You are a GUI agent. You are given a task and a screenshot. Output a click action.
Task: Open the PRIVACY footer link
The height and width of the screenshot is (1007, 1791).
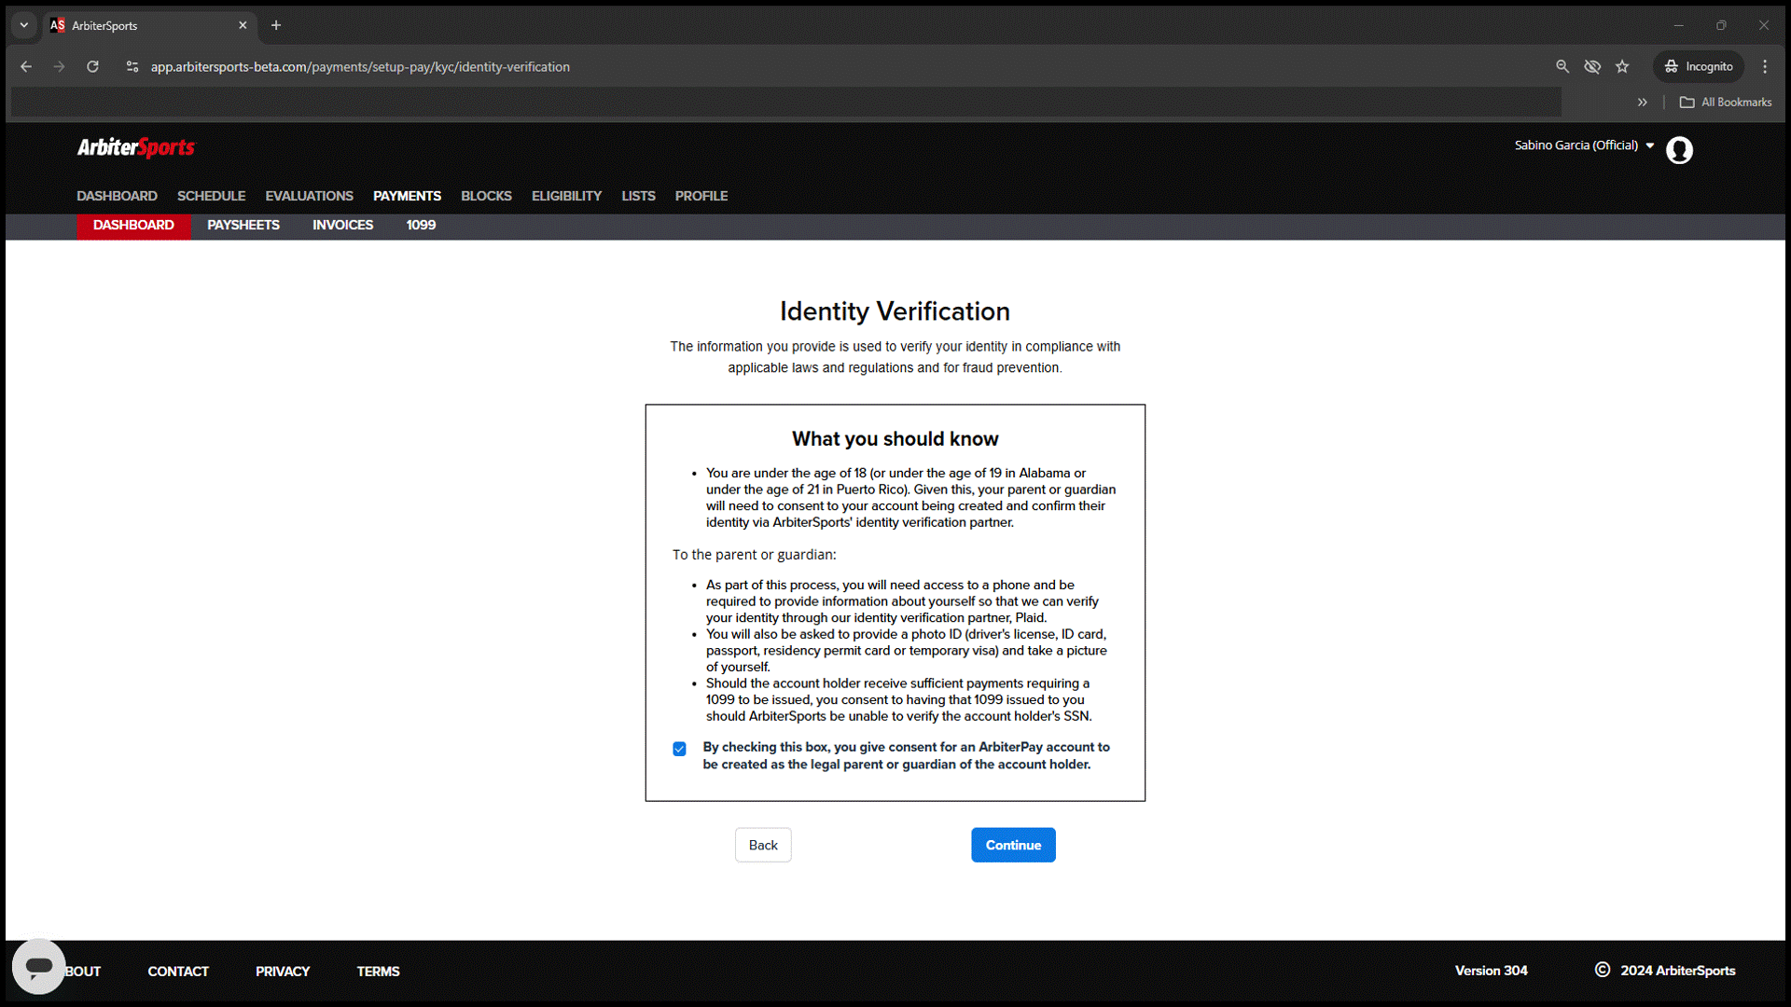pos(282,971)
